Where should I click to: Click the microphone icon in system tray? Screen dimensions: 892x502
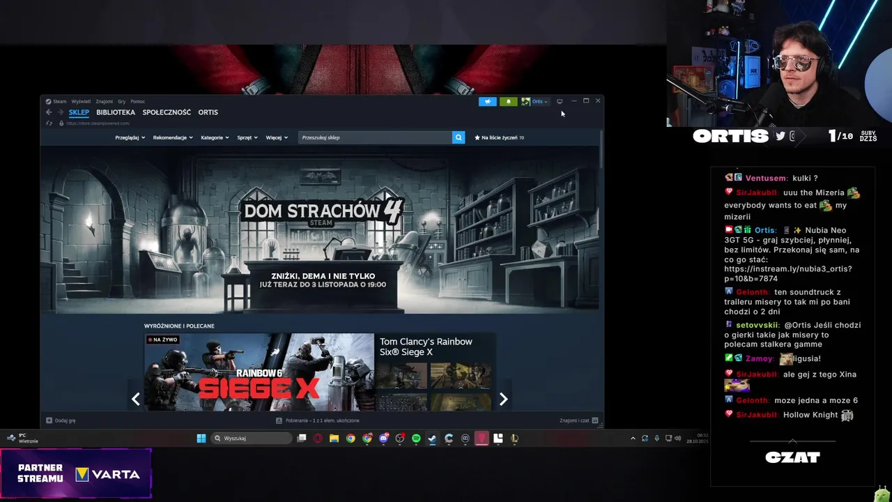[x=656, y=438]
